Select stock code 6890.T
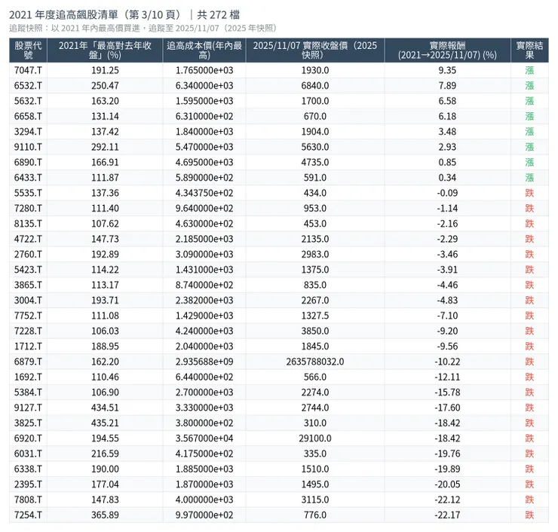The width and height of the screenshot is (558, 532). tap(28, 162)
